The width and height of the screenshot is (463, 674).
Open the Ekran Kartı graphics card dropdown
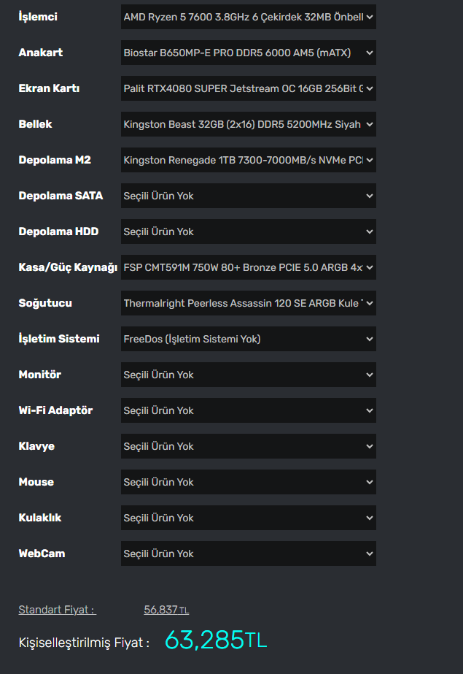248,88
